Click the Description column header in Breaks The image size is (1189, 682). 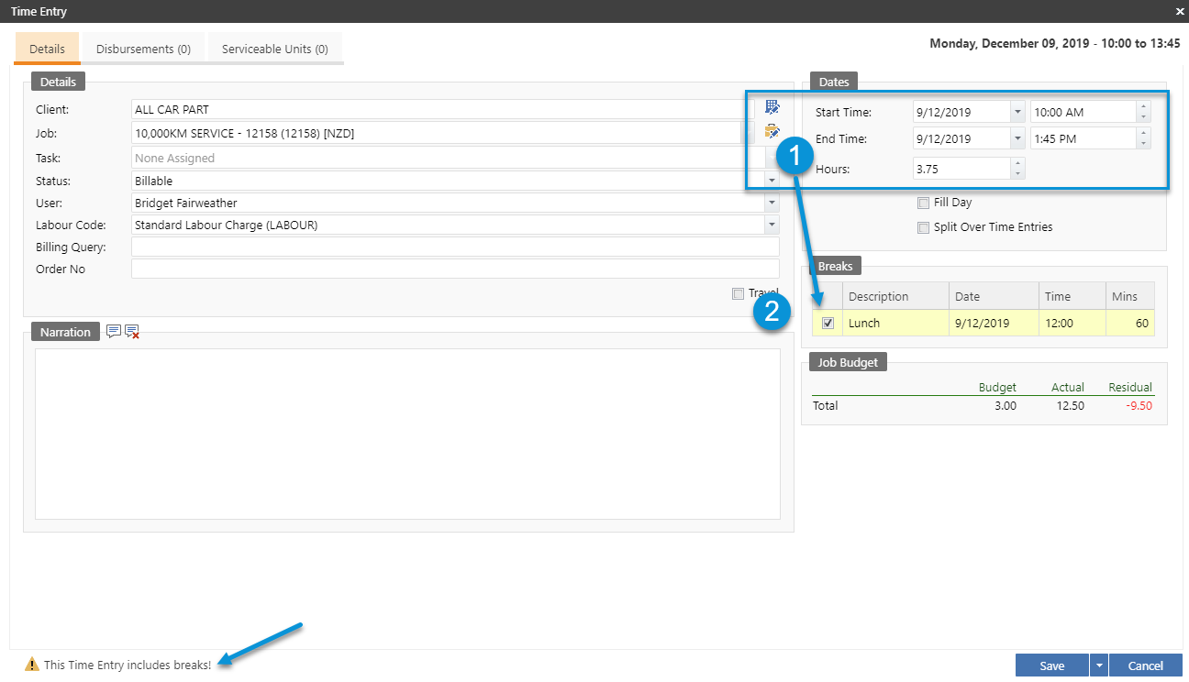(x=895, y=296)
